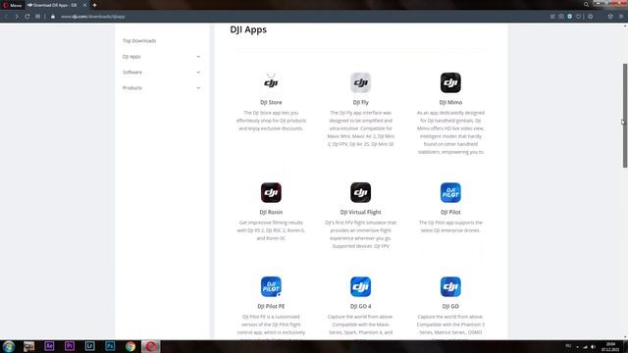Reload the page with the refresh icon
The image size is (628, 353).
point(27,17)
